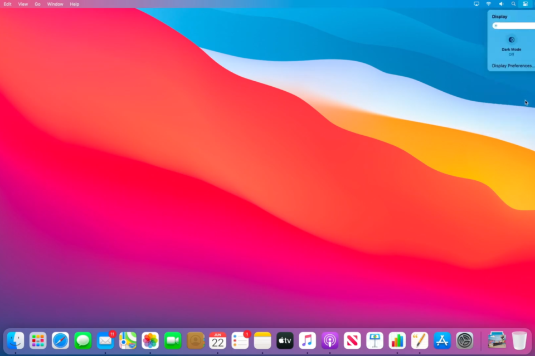Click the display brightness slider

click(514, 26)
